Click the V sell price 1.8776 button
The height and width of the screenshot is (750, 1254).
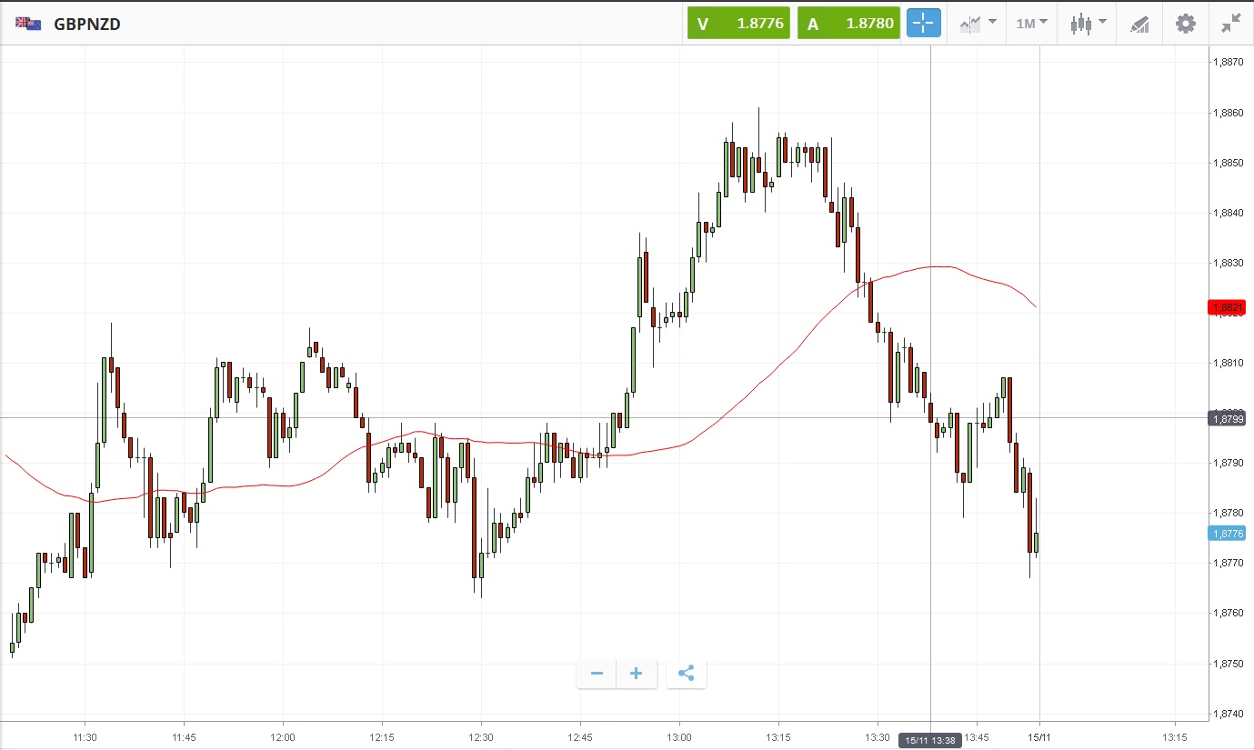[x=739, y=24]
